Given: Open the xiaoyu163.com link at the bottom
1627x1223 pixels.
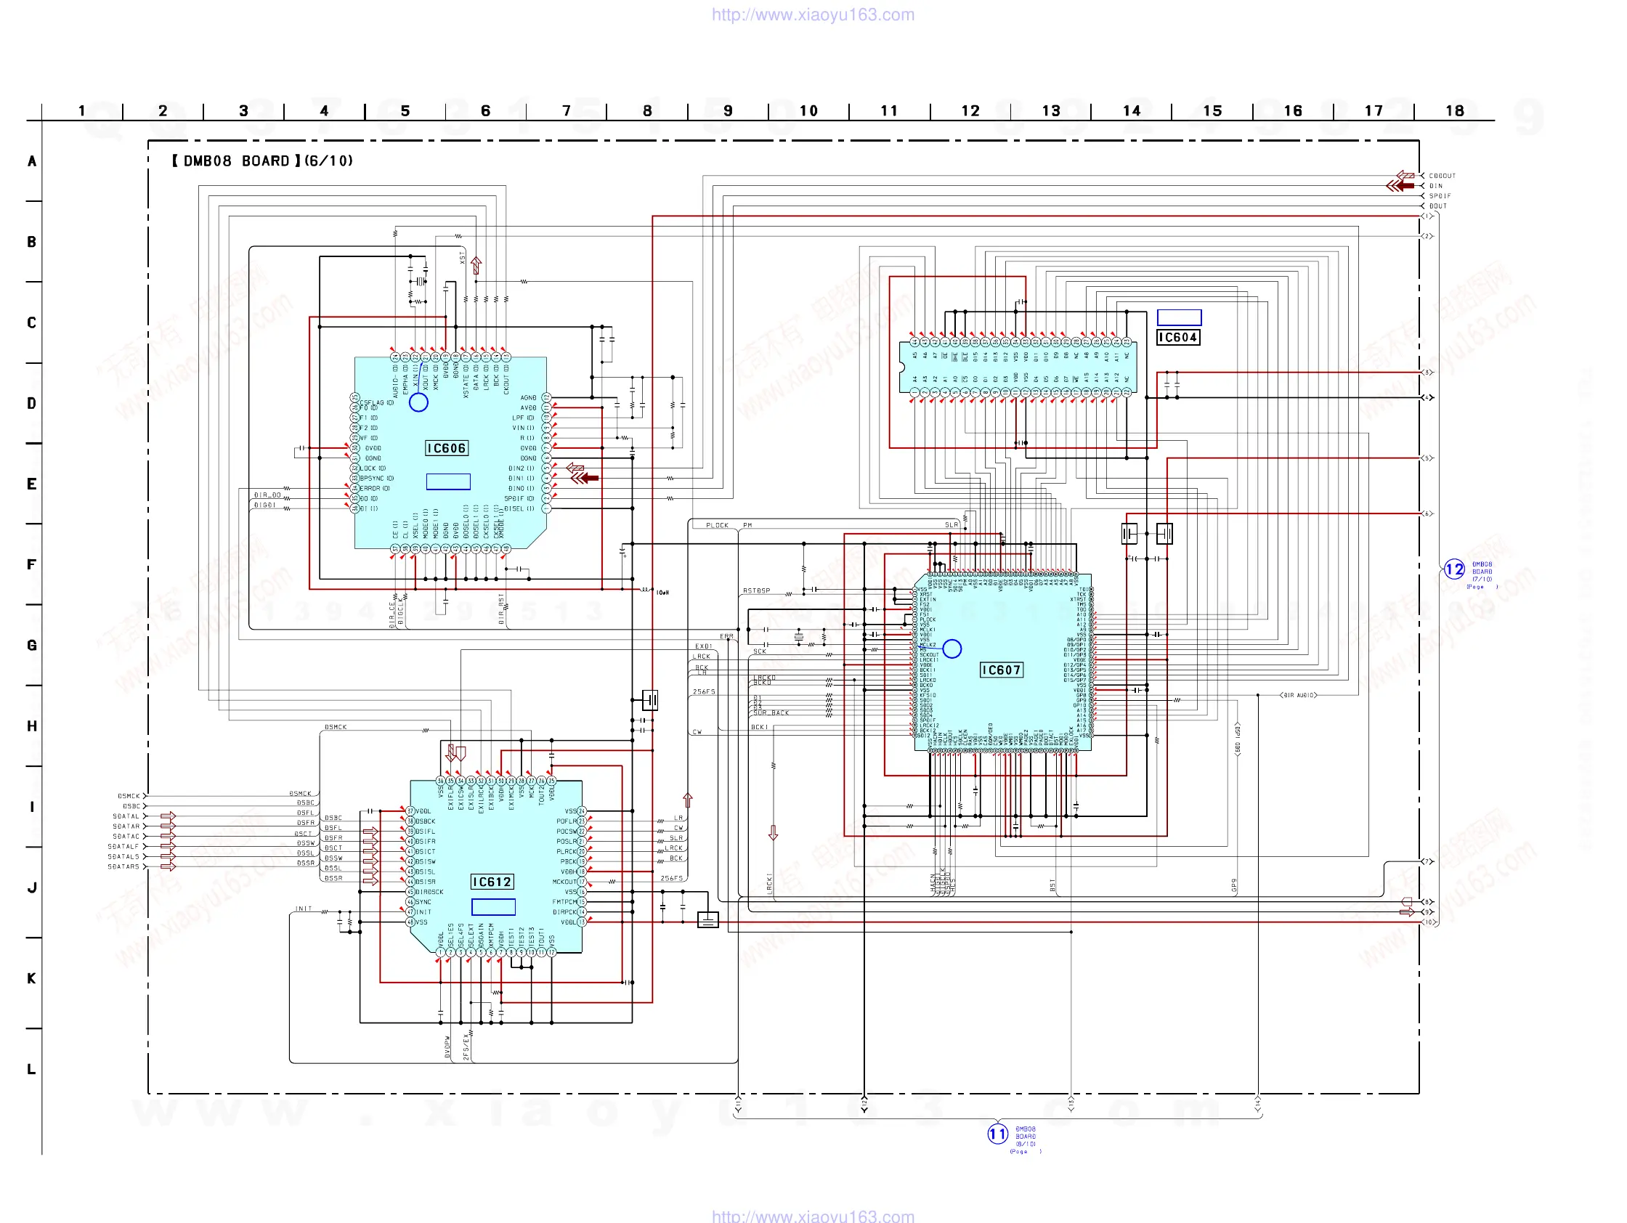Looking at the screenshot, I should 813,1216.
